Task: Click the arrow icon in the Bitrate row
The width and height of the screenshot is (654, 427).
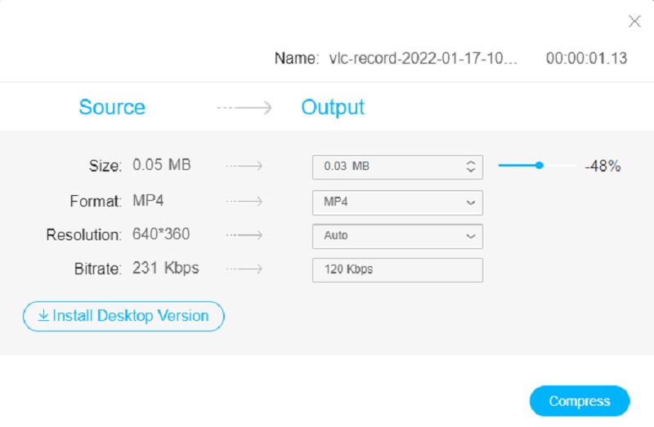Action: click(244, 269)
